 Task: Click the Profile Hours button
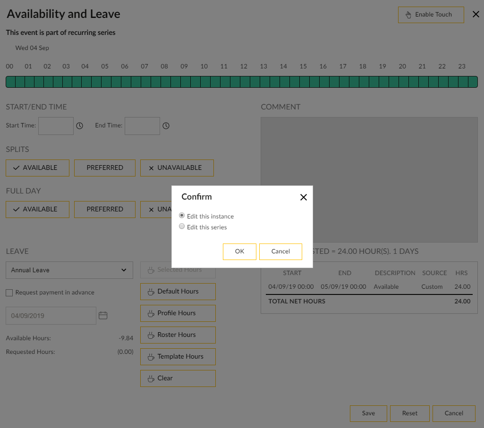pos(178,313)
